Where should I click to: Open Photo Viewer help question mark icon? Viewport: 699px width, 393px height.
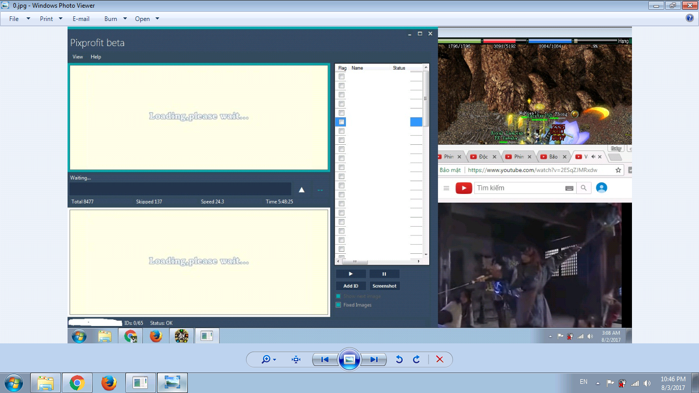click(x=689, y=18)
